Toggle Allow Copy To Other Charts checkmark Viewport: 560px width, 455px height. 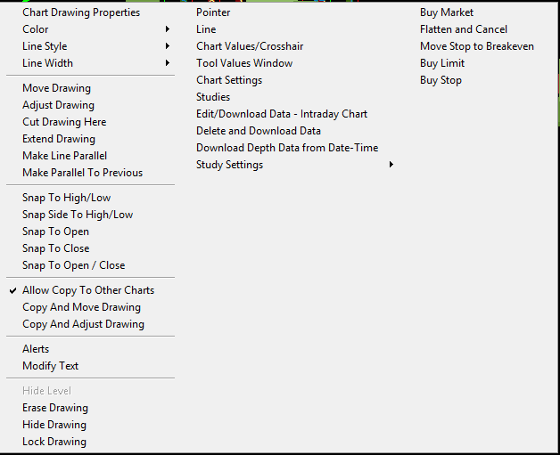[87, 290]
